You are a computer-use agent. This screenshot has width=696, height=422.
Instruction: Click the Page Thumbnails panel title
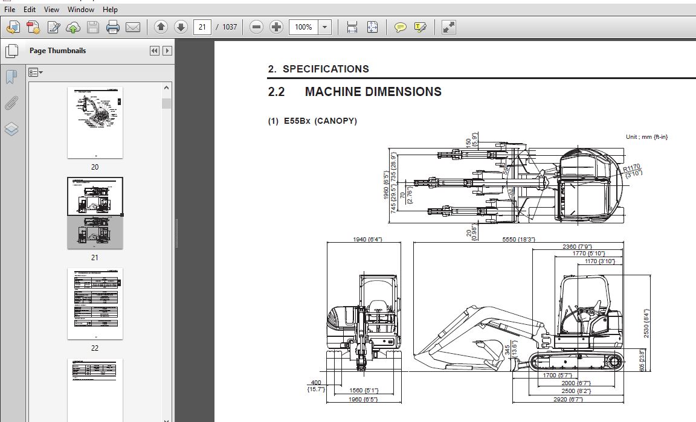click(58, 51)
